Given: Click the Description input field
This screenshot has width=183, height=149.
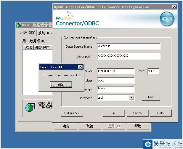Looking at the screenshot, I should click(x=129, y=56).
